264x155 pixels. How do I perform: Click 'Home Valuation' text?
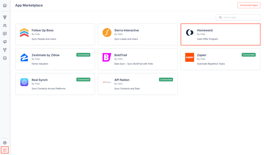pos(40,64)
